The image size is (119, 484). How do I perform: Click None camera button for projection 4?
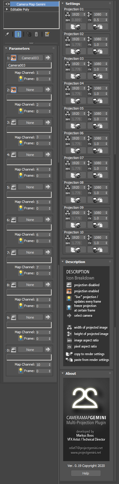(x=30, y=155)
